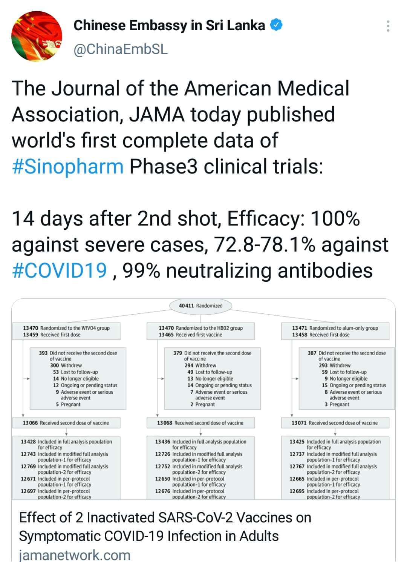This screenshot has height=562, width=407.
Task: Click the '13068 Received second dose of vaccine' box
Action: [x=201, y=423]
